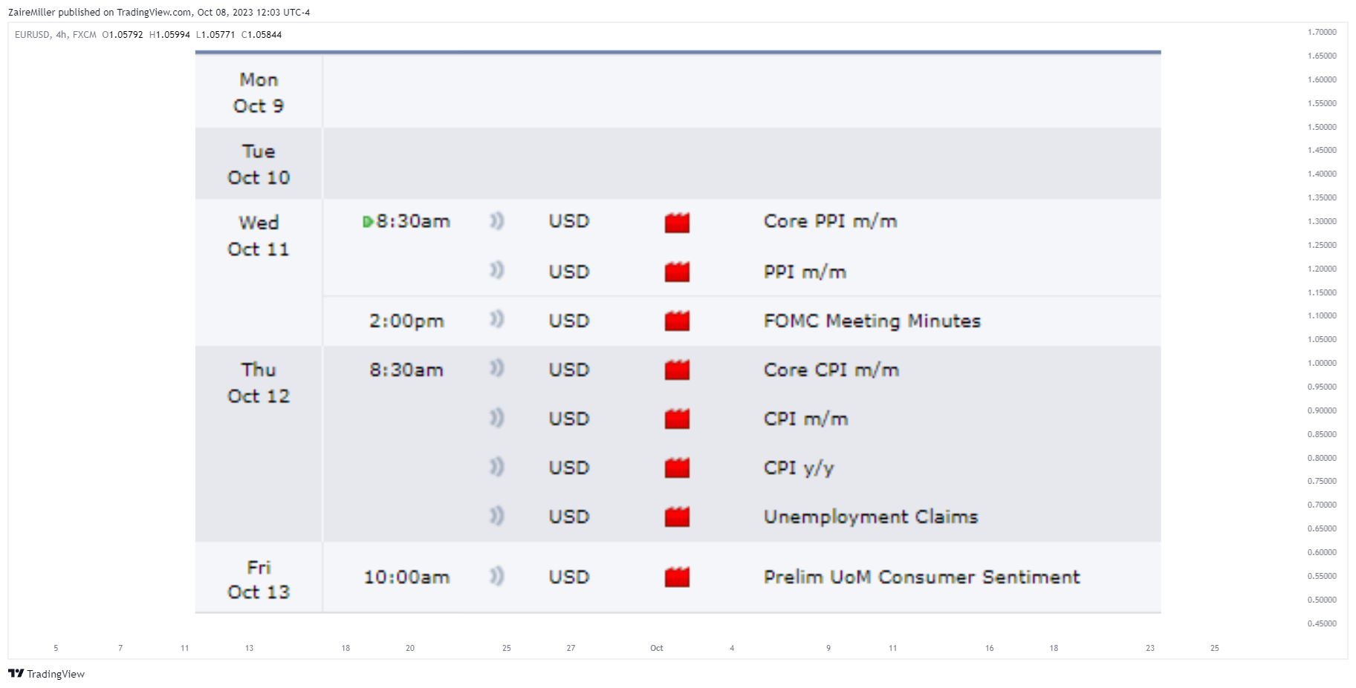Click the sound alert icon in Core CPI m/m row
Viewport: 1356px width, 688px height.
497,368
